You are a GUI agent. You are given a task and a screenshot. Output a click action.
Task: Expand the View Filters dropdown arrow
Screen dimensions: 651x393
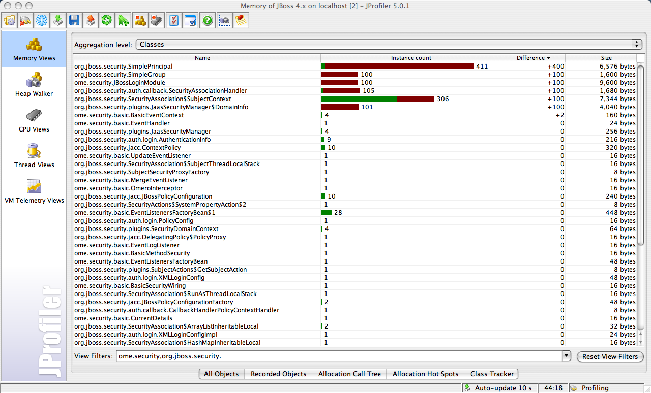point(567,356)
